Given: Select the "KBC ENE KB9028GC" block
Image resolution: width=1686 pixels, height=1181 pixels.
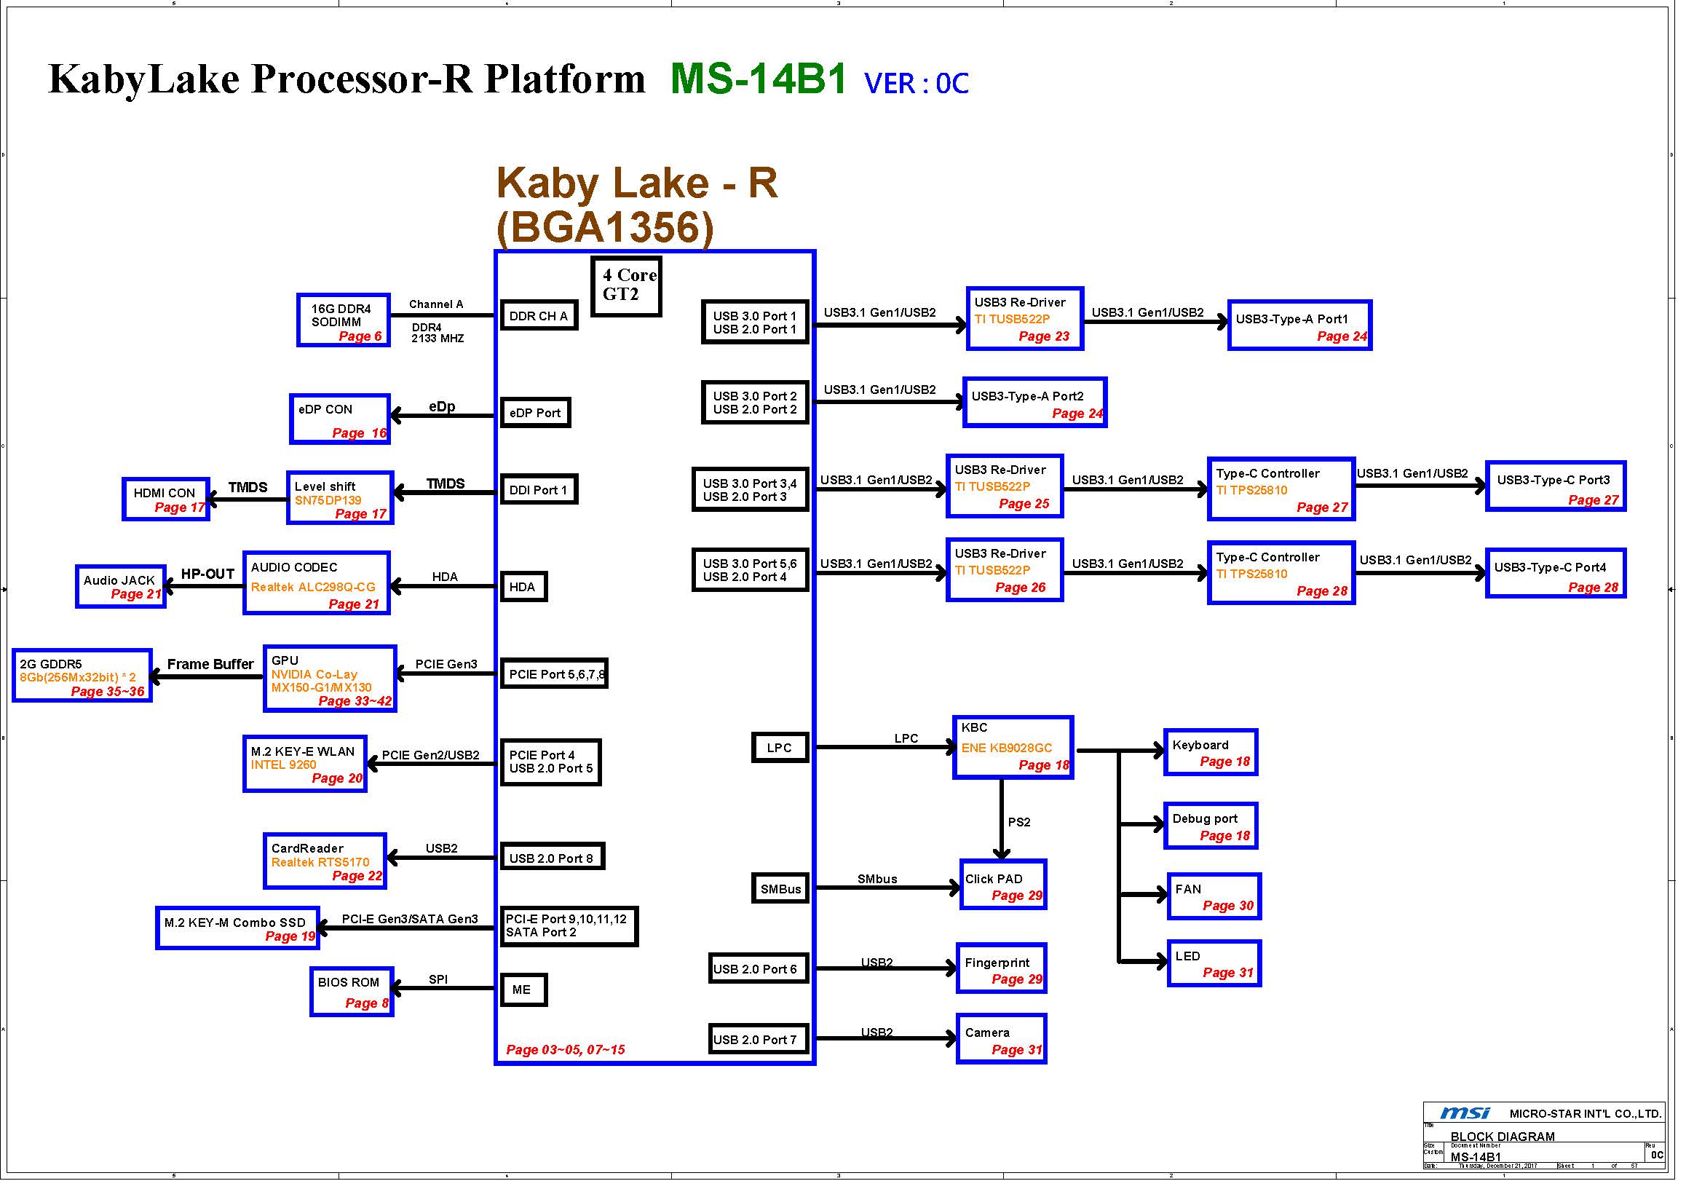Looking at the screenshot, I should (x=1013, y=747).
